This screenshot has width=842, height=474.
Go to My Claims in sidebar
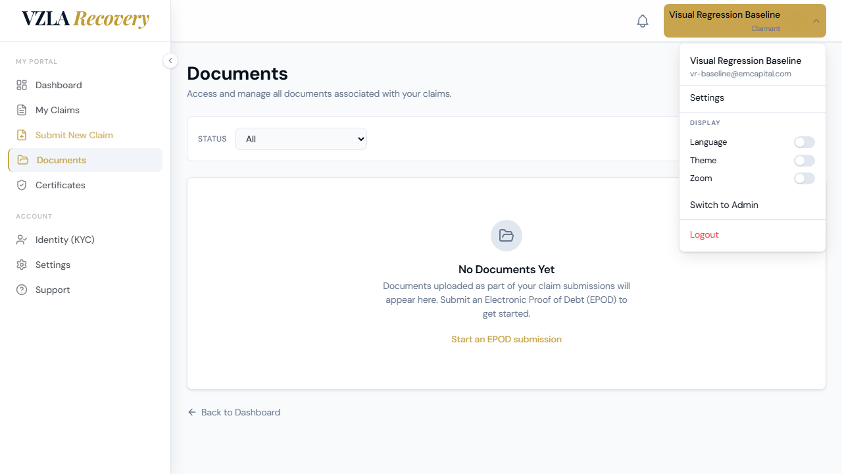tap(85, 110)
